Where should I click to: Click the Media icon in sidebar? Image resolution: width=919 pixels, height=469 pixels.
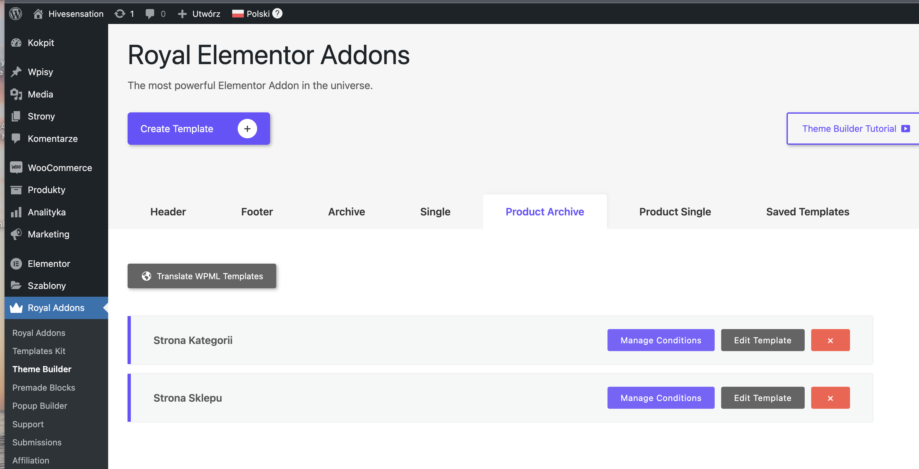16,94
